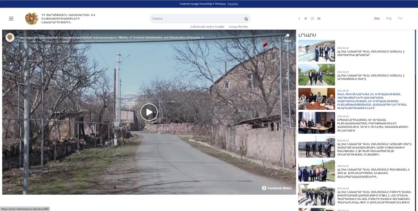
Task: Click the ministry name text beside logo
Action: click(68, 19)
